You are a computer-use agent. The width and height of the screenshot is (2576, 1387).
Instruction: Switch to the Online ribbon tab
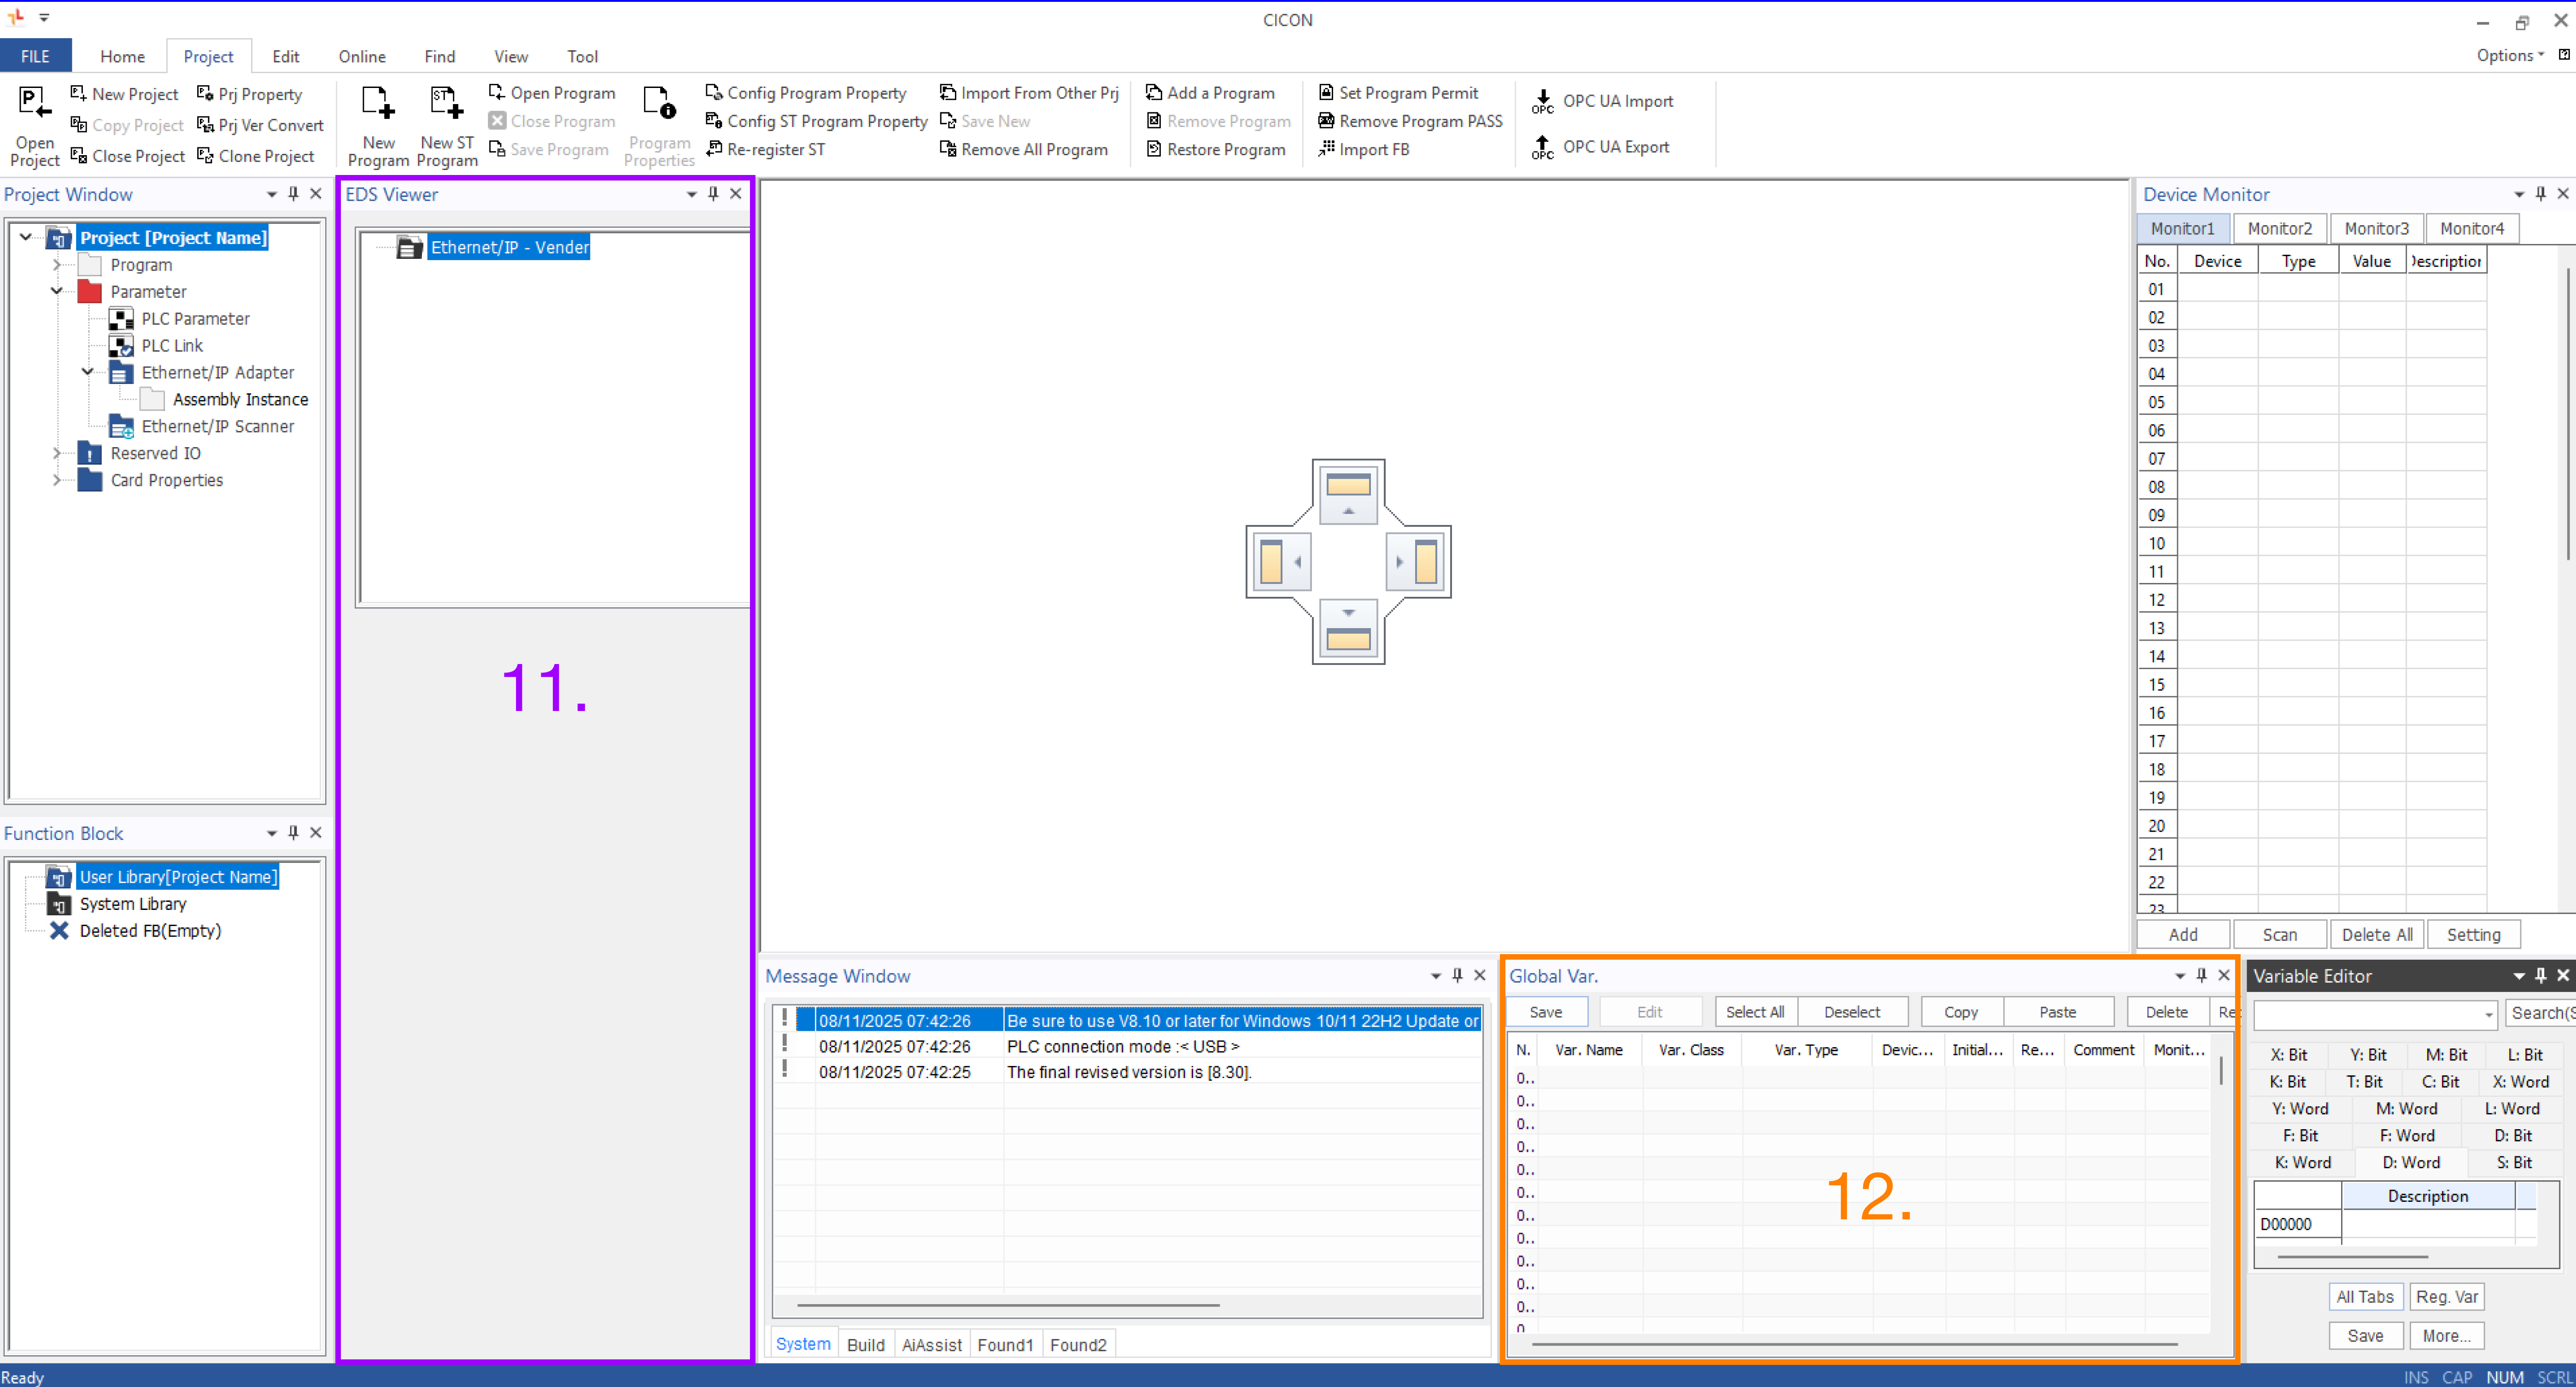361,57
